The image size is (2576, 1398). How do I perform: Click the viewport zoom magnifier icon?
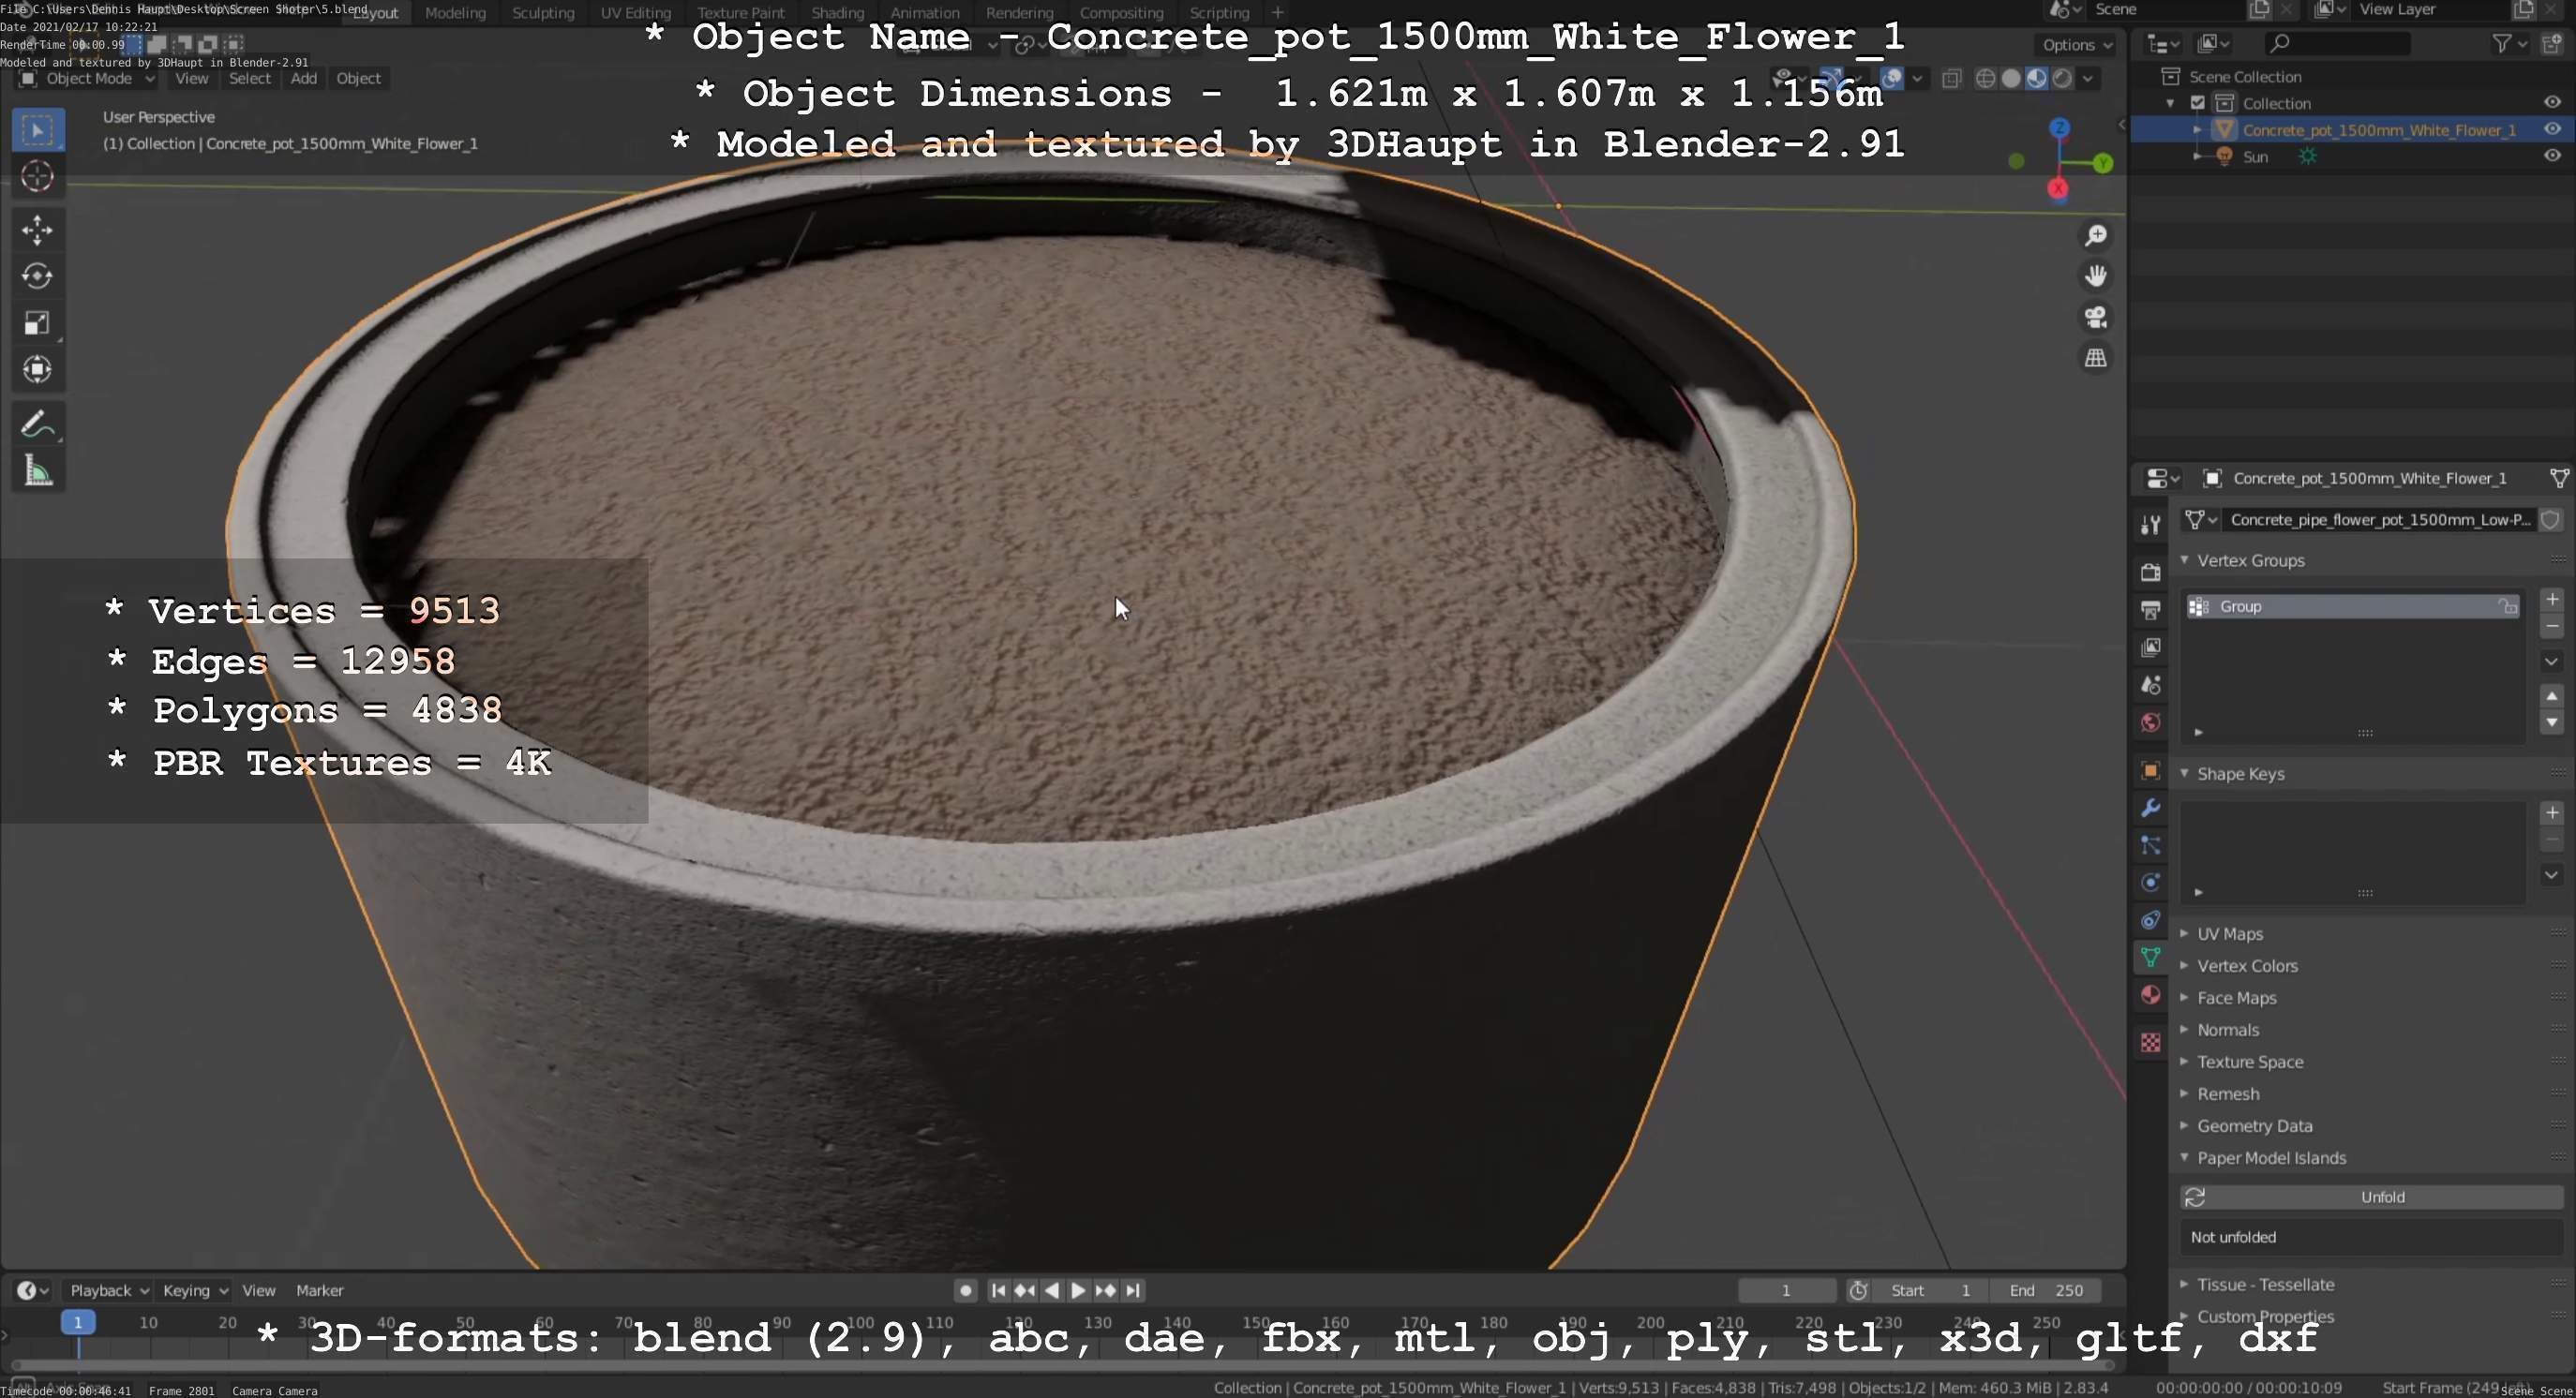pos(2096,236)
